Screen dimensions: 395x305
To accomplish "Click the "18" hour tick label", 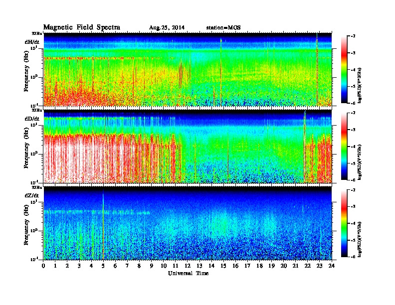I will coord(260,266).
